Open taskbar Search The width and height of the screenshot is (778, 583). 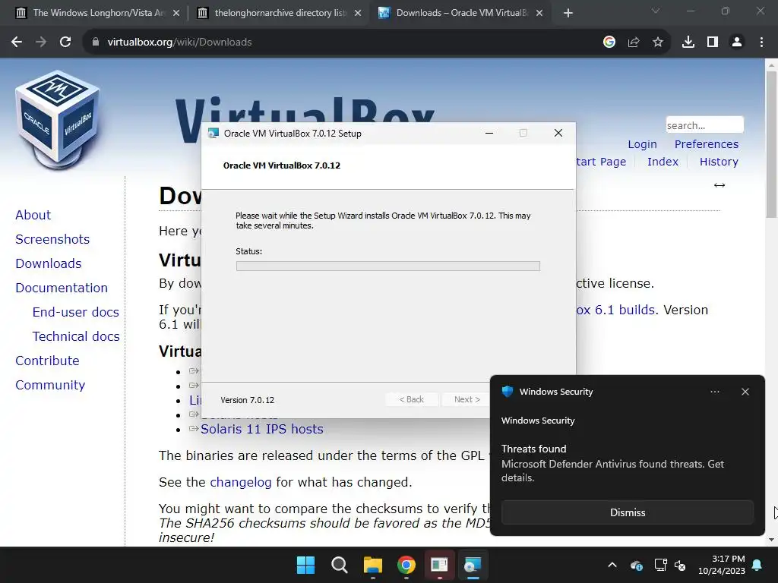click(340, 565)
